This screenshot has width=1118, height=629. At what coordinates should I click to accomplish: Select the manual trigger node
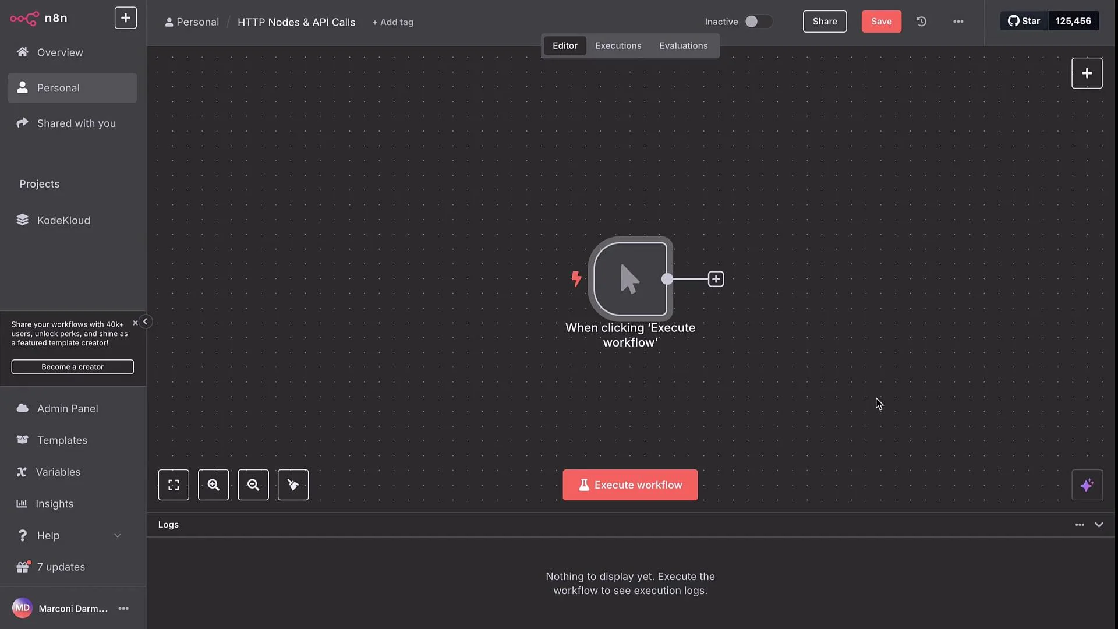[630, 279]
